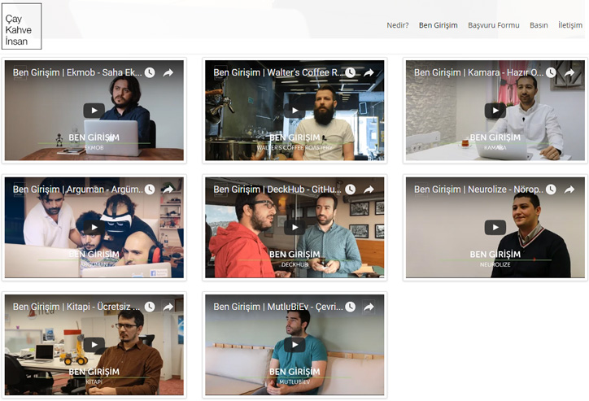This screenshot has height=401, width=589.
Task: Share the MutluBiEv video via arrow icon
Action: [369, 307]
